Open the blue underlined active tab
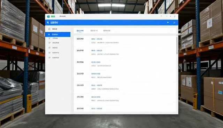This screenshot has width=223, height=128. pos(80,31)
